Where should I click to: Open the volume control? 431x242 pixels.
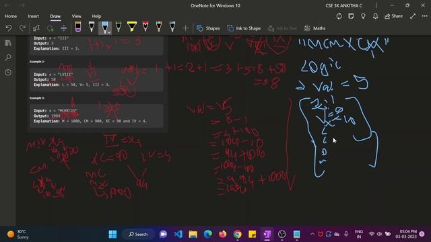pos(379,234)
